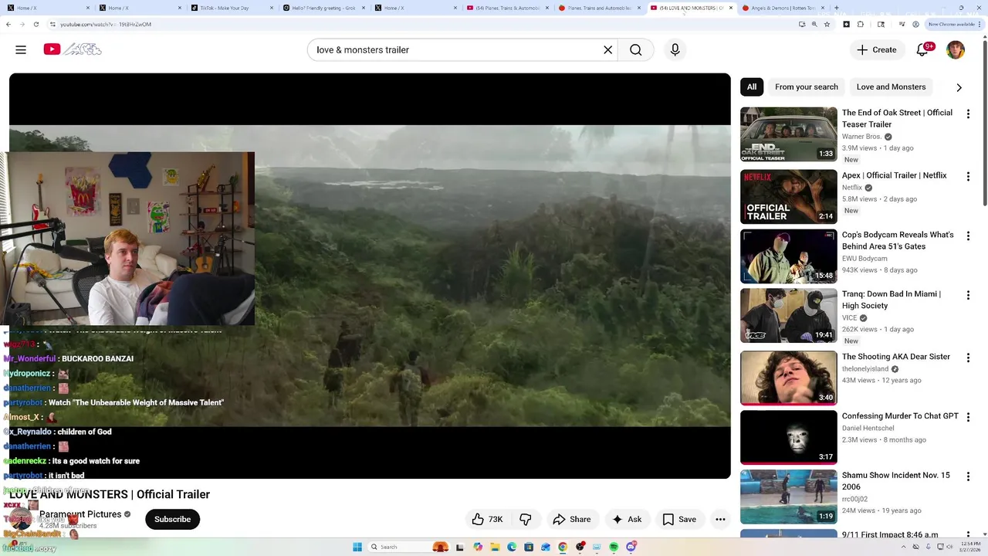Screen dimensions: 988x556
Task: Select the Love and Monsters chip
Action: (891, 86)
